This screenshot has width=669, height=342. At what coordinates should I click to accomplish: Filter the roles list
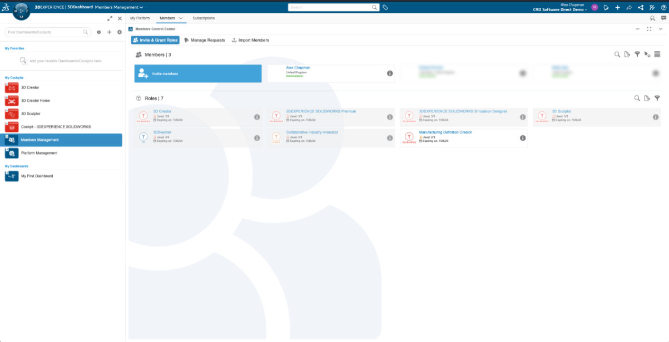[x=657, y=98]
